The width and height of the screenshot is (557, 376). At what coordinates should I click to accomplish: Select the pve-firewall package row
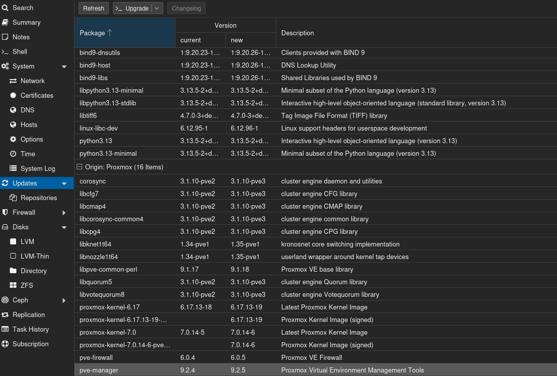click(316, 357)
